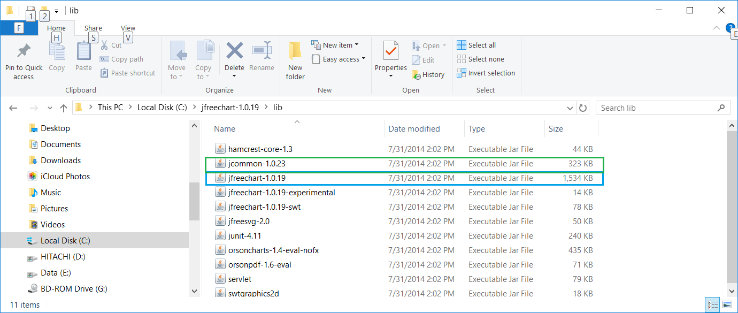Image resolution: width=738 pixels, height=313 pixels.
Task: Select HITACHI (D:) drive
Action: click(63, 257)
